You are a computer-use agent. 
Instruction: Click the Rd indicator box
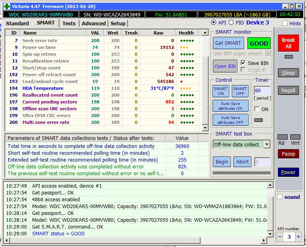click(282, 137)
